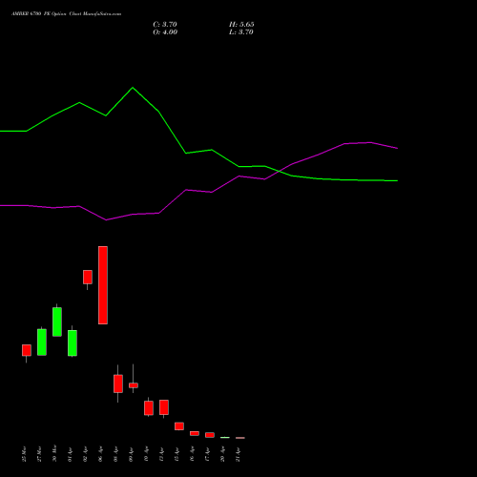Click the lowest dip of the purple line
Screen dimensions: 477x477
pos(106,219)
